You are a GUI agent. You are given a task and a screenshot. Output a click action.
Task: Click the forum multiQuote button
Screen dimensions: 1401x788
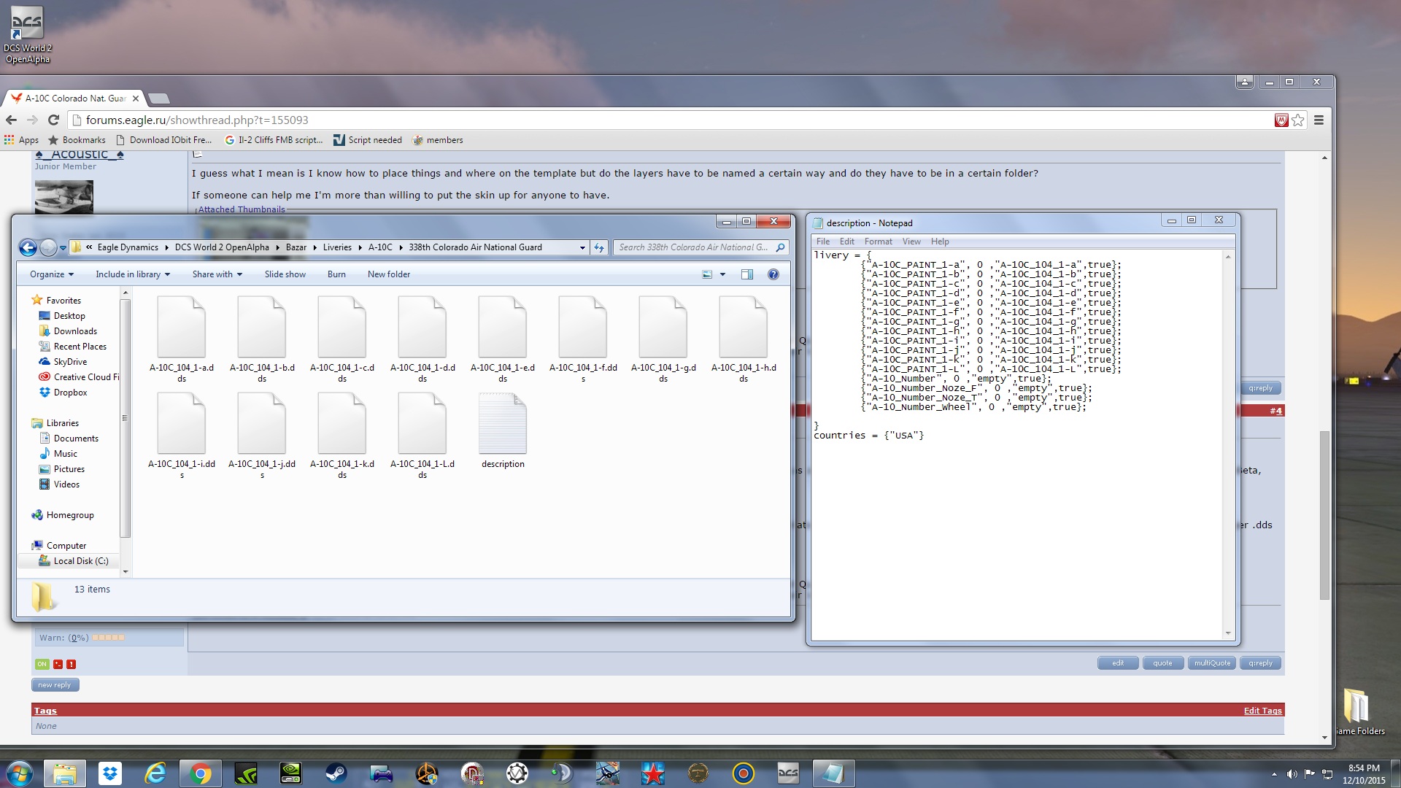tap(1212, 663)
